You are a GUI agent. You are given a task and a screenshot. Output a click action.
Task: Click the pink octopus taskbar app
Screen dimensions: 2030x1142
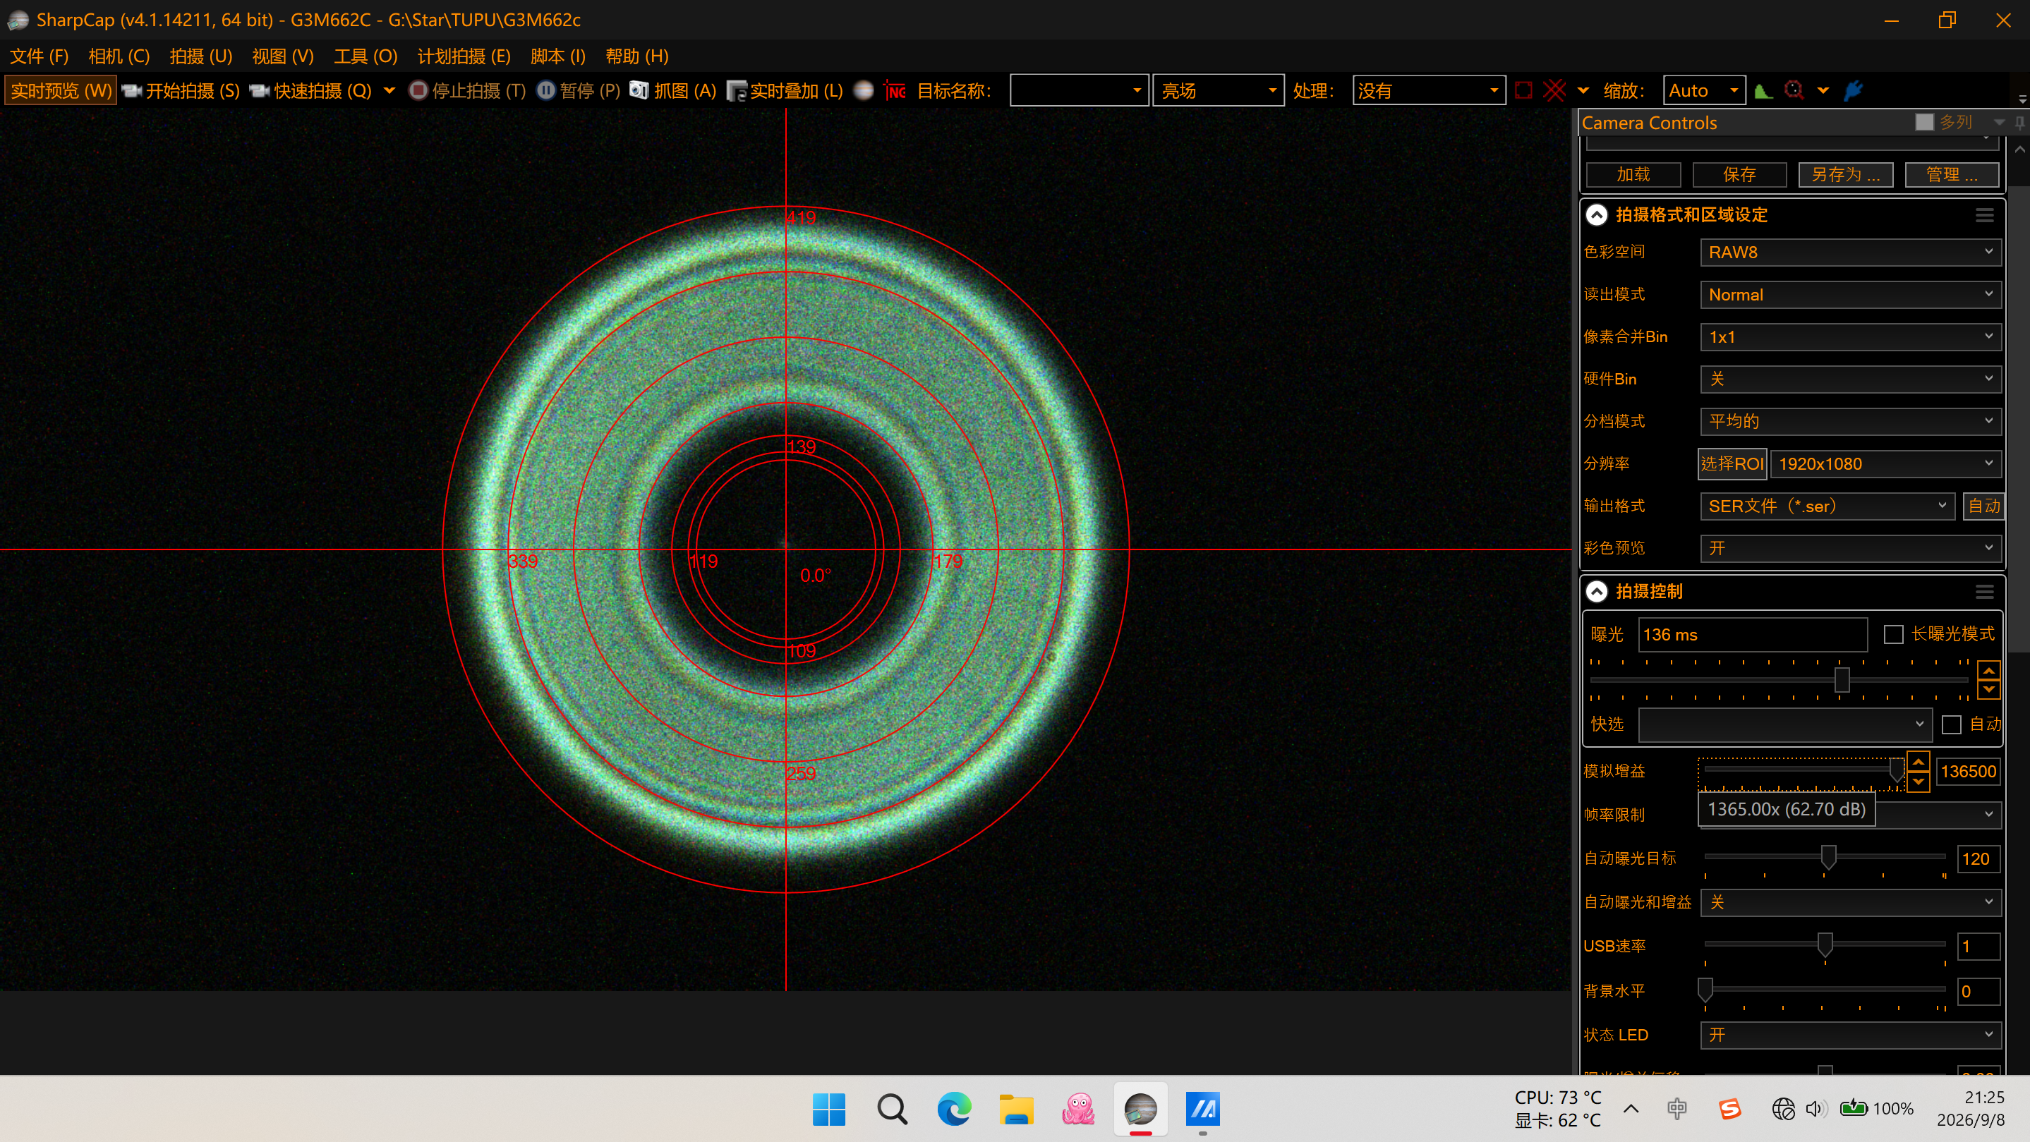1078,1109
